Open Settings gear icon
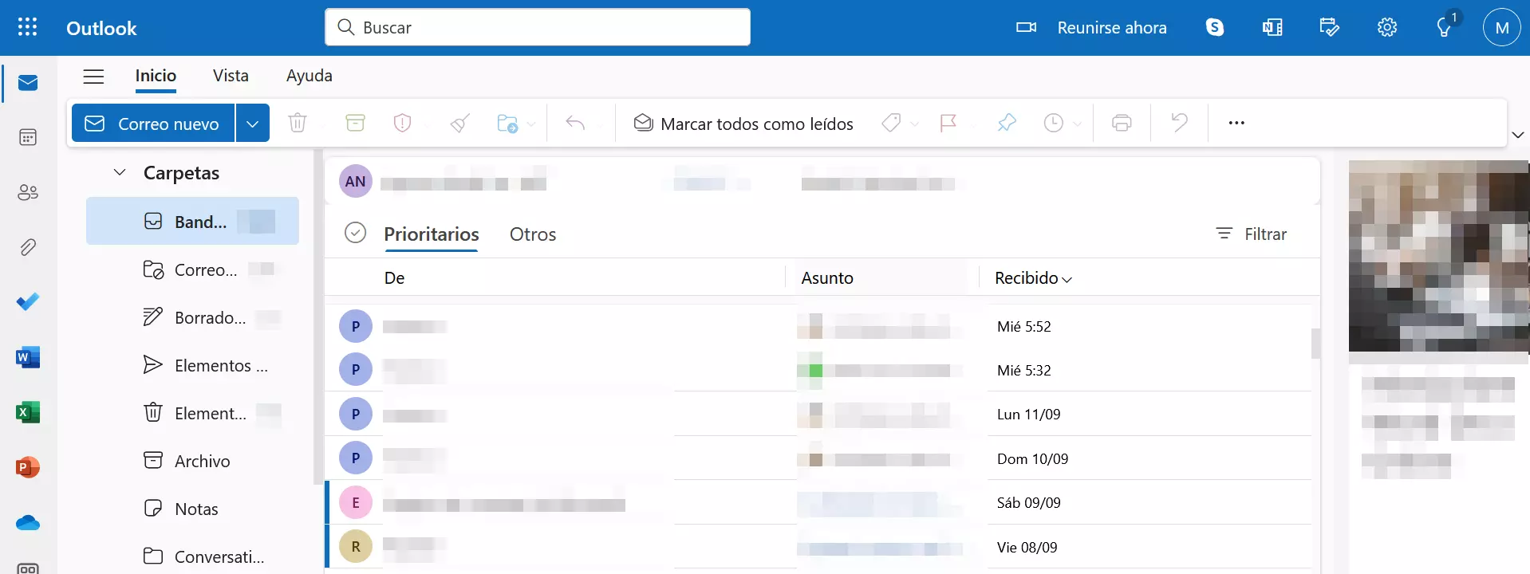Viewport: 1530px width, 574px height. 1387,27
